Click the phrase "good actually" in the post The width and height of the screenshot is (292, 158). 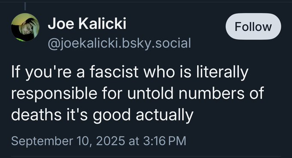143,116
